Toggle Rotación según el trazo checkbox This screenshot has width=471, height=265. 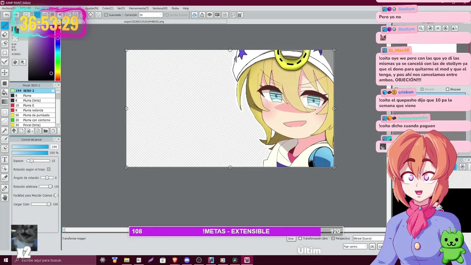[x=49, y=169]
